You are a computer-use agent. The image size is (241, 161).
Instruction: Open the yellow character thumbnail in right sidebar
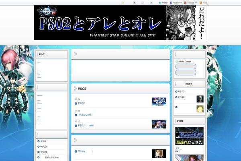coord(200,109)
